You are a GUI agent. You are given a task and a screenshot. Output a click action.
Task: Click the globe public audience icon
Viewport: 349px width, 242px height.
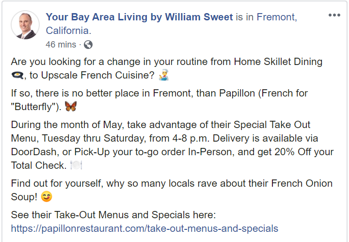coord(88,45)
